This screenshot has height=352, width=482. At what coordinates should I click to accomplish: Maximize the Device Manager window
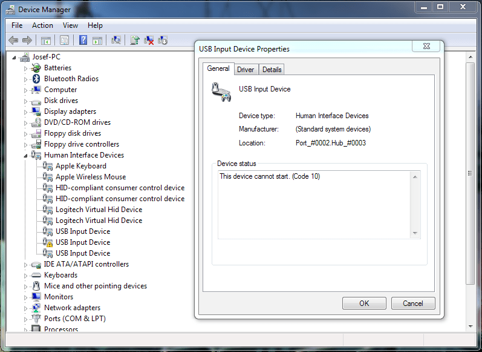tap(440, 7)
